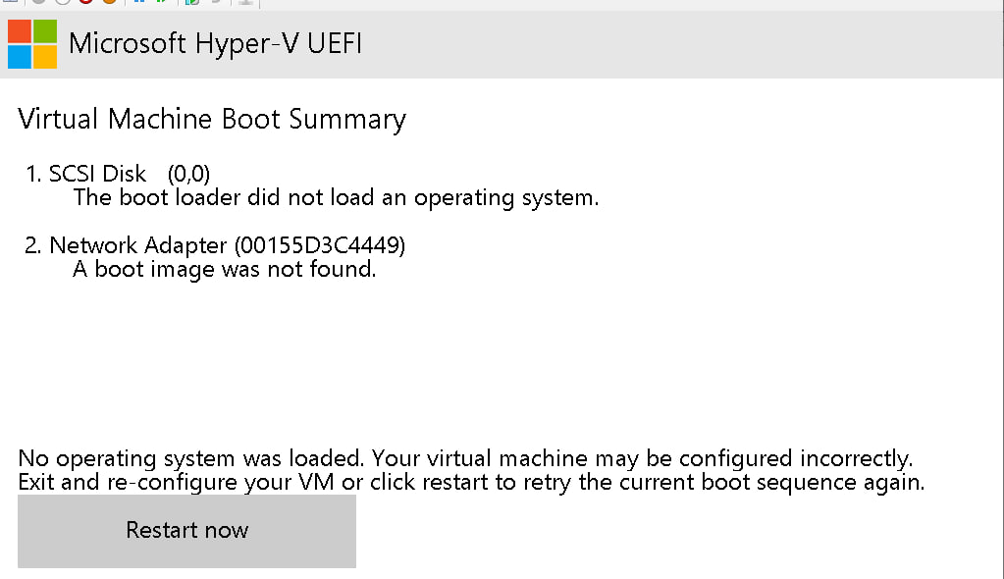
Task: Click the No operating system was loaded text
Action: point(190,458)
